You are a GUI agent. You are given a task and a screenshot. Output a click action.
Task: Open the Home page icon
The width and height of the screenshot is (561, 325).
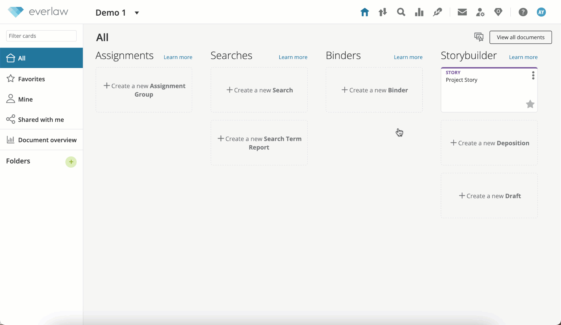click(365, 12)
